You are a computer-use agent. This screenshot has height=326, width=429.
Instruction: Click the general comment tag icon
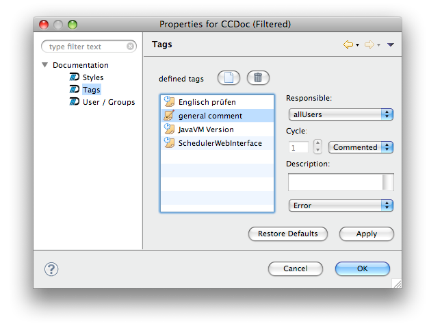coord(170,115)
